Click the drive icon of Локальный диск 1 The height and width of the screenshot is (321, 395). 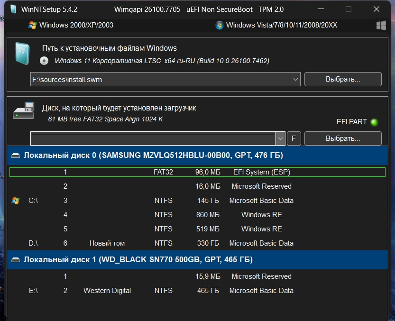click(16, 260)
